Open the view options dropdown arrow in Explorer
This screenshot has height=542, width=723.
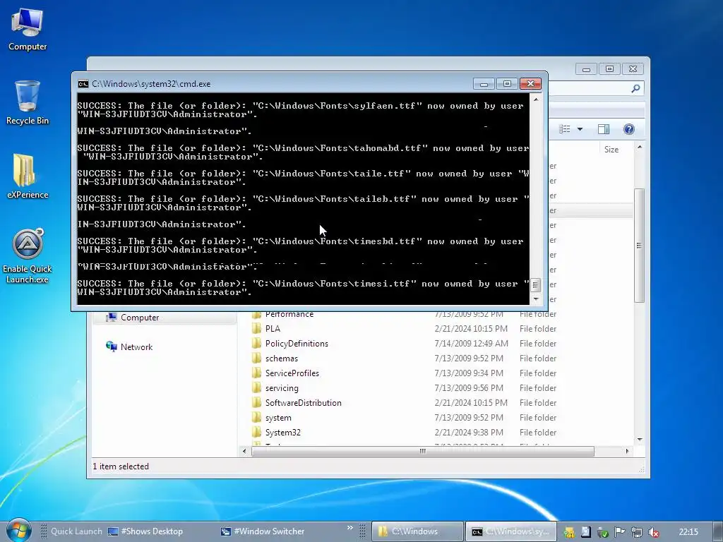pos(580,129)
